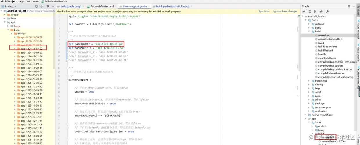Select app-1224-15-07-02 folder in tree

point(31,49)
